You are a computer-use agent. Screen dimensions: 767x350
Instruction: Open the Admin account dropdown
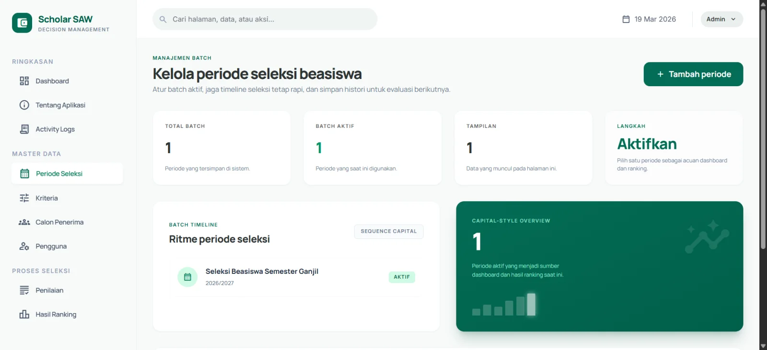pyautogui.click(x=721, y=19)
